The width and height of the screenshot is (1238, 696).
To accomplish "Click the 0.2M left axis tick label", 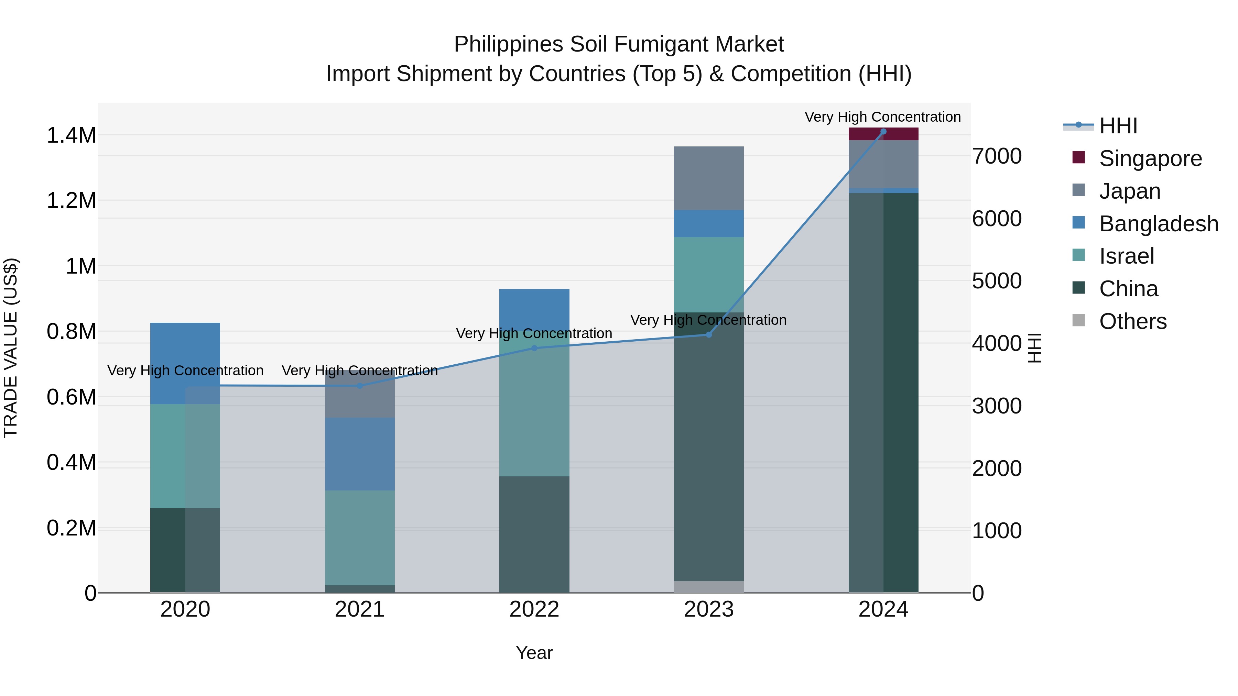I will pos(72,528).
